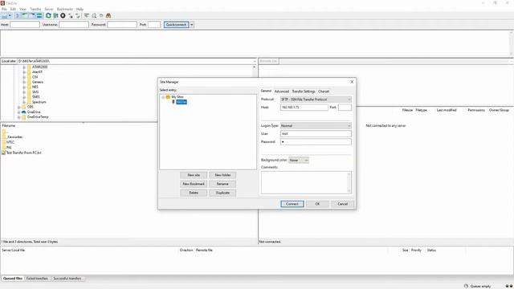
Task: Click the green Refresh listings icon
Action: pos(48,16)
